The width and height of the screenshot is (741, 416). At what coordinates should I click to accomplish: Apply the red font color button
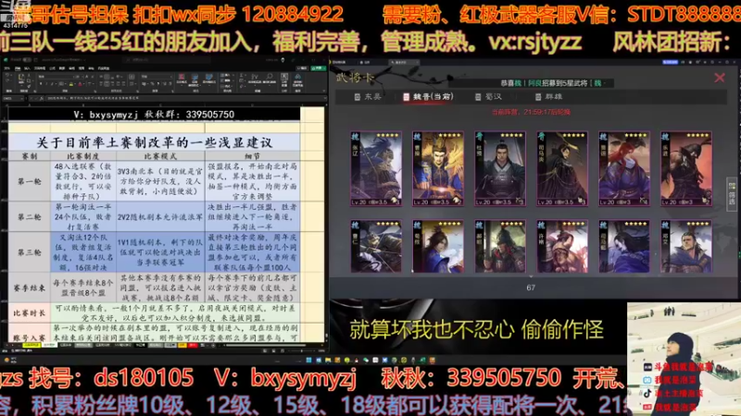[81, 84]
